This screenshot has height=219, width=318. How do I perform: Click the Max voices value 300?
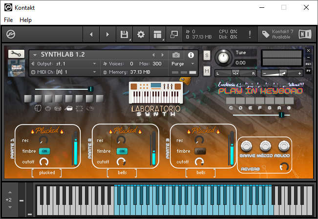point(157,64)
